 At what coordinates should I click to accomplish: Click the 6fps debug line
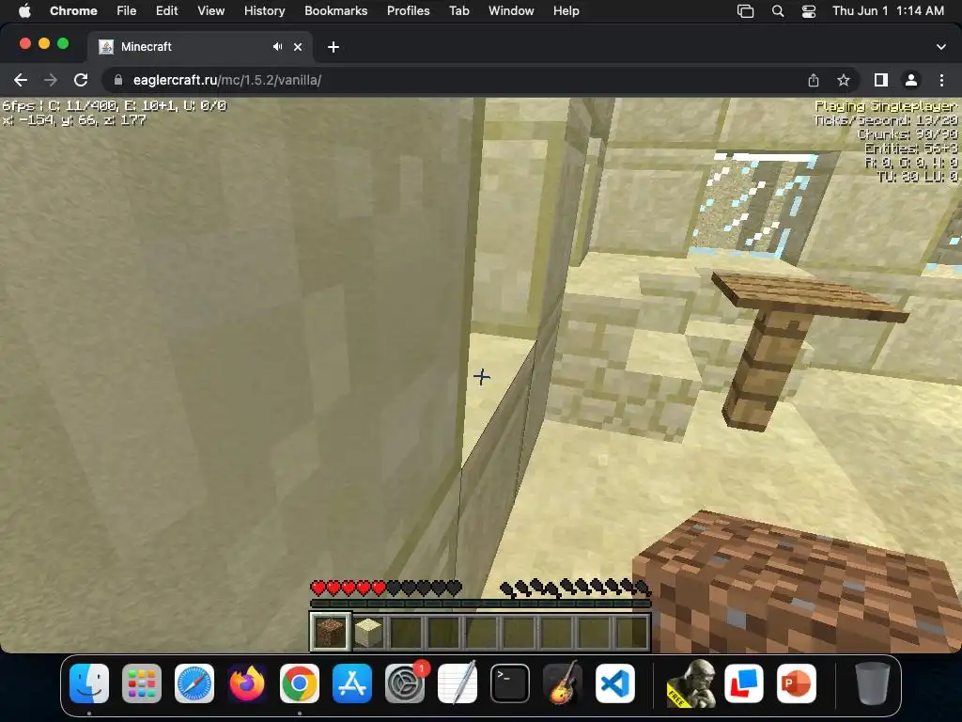point(115,105)
